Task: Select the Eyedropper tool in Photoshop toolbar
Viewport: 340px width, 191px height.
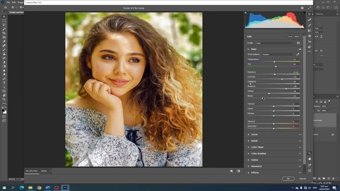Action: 4,41
